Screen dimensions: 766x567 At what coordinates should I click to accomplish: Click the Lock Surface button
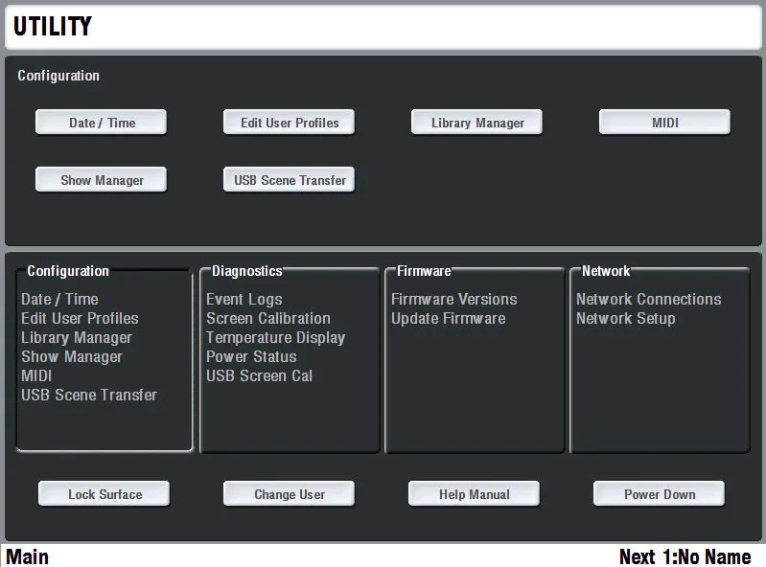(x=104, y=494)
